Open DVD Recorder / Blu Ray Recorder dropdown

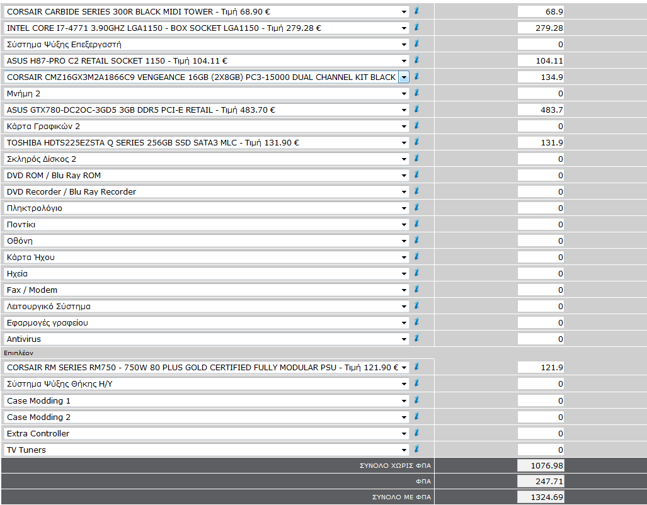click(206, 192)
